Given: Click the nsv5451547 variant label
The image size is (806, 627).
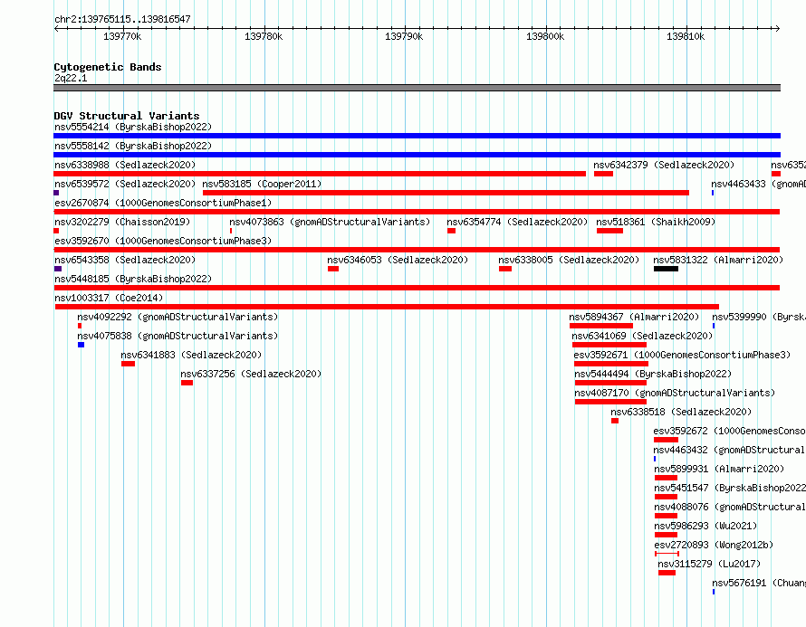Looking at the screenshot, I should tap(730, 488).
